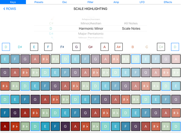Tap orange sharp/flat key starting third key row
181x135 pixels.
coord(5,86)
